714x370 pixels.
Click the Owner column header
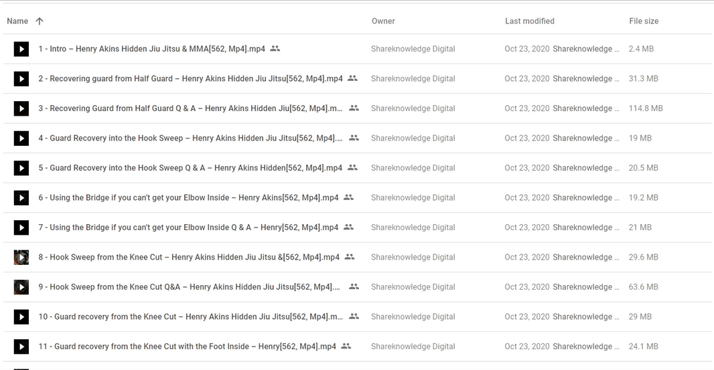[383, 21]
